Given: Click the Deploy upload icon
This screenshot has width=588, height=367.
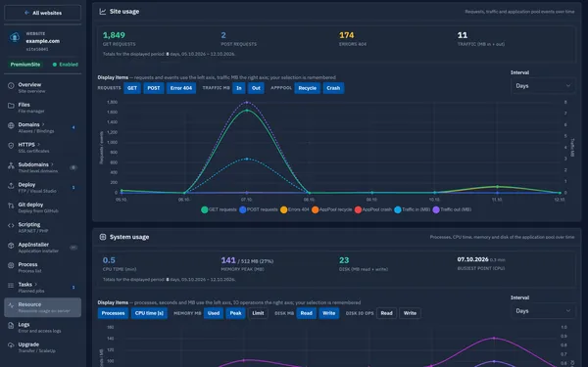Looking at the screenshot, I should pos(11,186).
